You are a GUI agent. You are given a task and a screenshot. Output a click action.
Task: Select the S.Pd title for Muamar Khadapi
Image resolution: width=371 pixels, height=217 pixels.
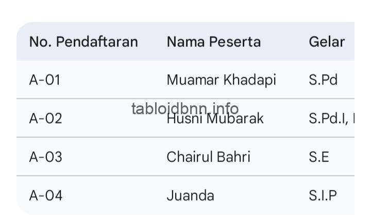(323, 80)
